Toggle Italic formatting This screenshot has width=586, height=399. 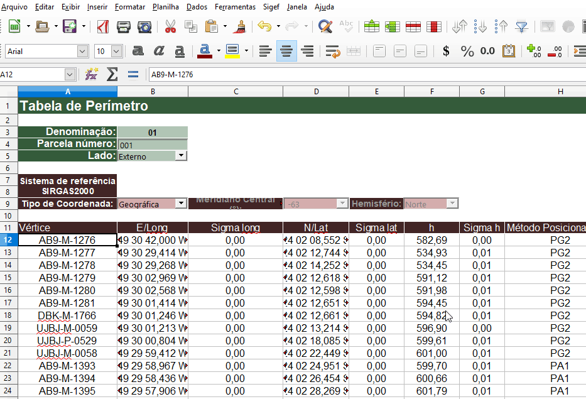point(159,51)
